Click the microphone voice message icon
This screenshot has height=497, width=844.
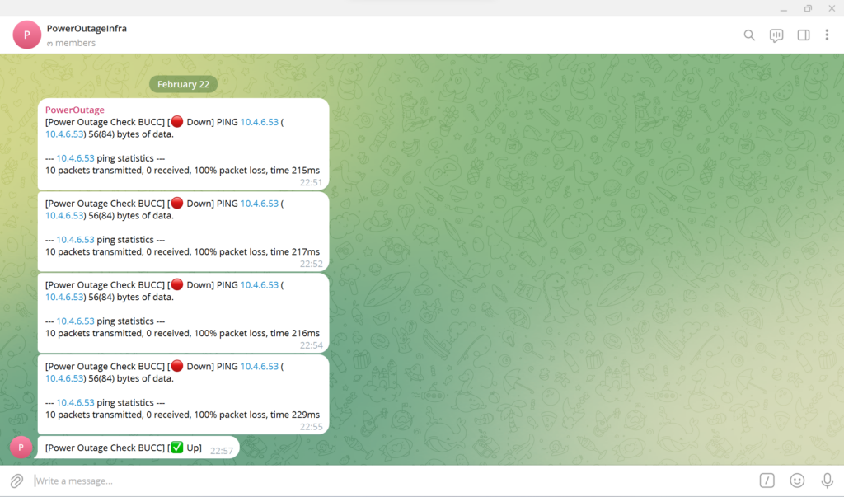[827, 481]
